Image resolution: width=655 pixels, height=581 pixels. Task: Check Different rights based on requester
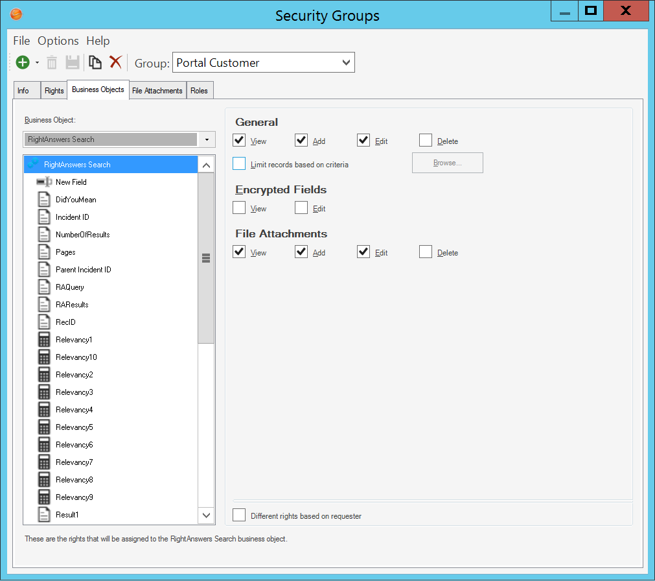point(239,516)
